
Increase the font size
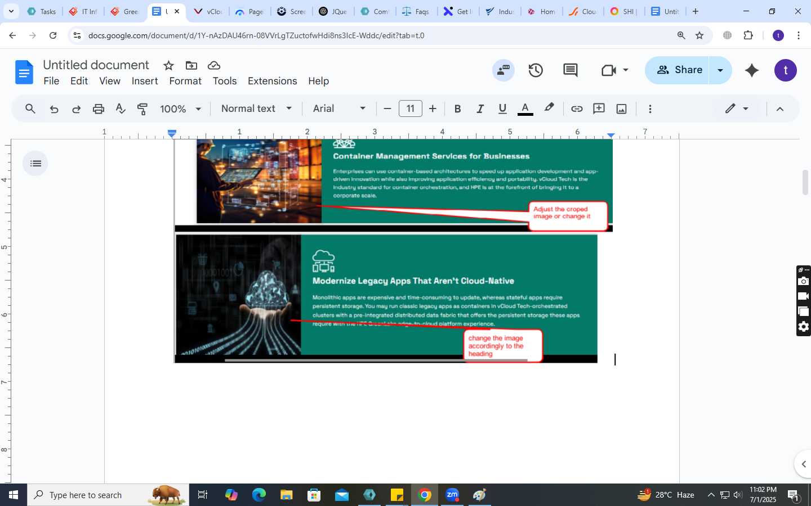tap(433, 109)
